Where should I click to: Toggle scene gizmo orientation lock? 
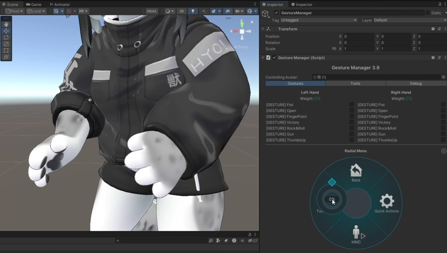(x=252, y=22)
